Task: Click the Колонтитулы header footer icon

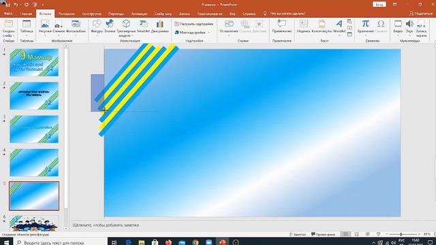Action: tap(322, 24)
